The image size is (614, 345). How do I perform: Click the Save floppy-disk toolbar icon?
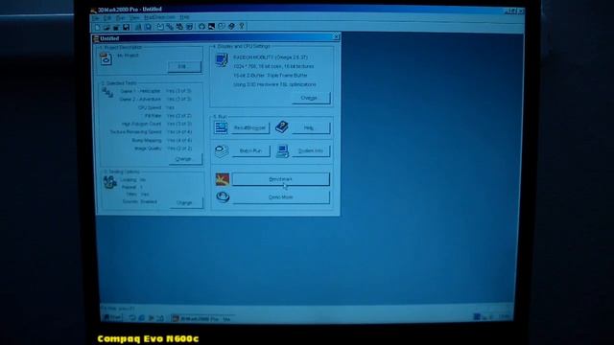126,27
